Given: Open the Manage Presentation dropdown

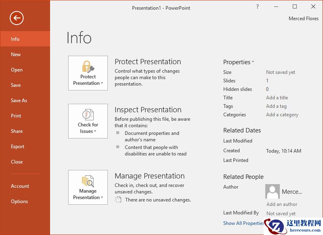Looking at the screenshot, I should 88,187.
